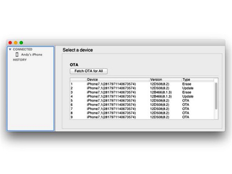Click version 12D508(8.2) in row 9
The height and width of the screenshot is (174, 232).
(x=160, y=117)
